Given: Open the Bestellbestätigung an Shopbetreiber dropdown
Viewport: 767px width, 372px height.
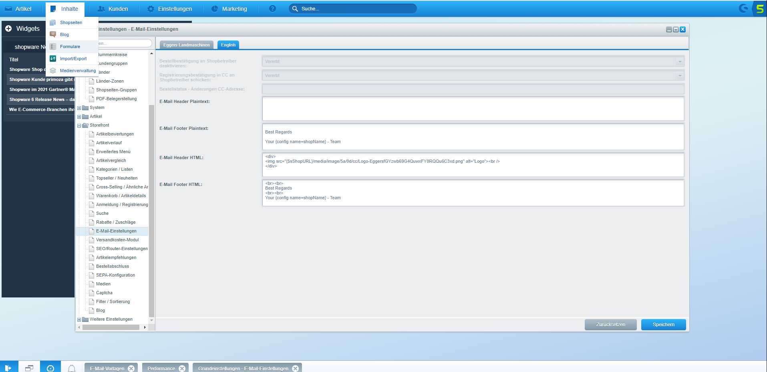Looking at the screenshot, I should (x=679, y=62).
